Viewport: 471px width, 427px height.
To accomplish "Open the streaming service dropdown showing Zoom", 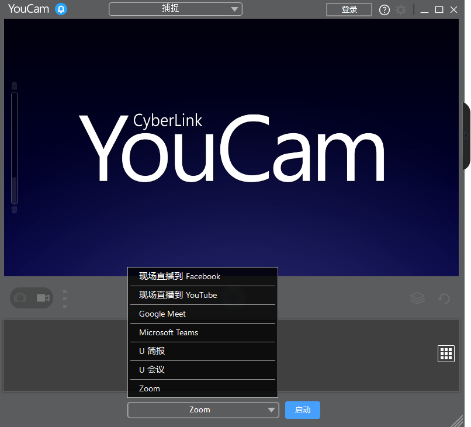I will 203,409.
